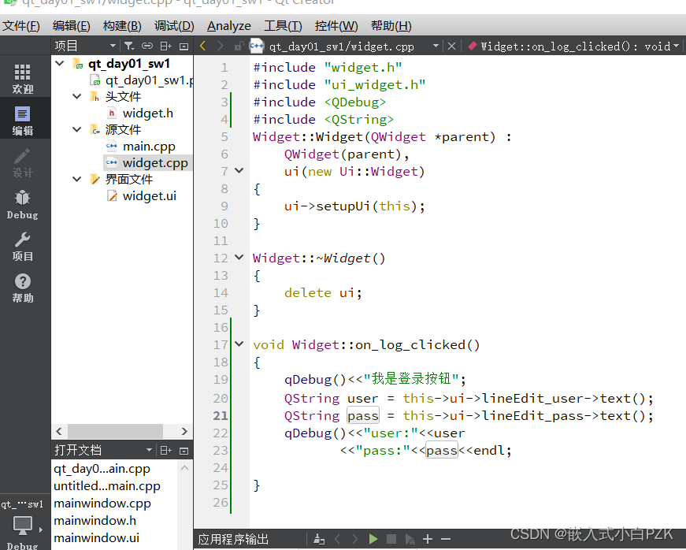Collapse the 源文件 sources folder

click(77, 129)
